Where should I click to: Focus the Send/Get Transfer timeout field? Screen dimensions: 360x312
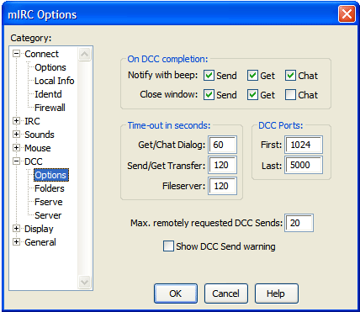pos(222,165)
